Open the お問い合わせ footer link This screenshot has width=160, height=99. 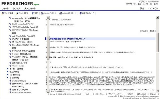tap(141, 94)
